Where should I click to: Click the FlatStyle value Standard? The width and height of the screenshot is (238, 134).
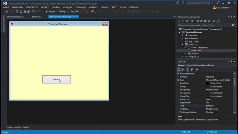pyautogui.click(x=210, y=77)
